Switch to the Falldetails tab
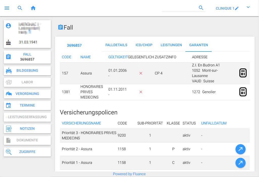Viewport: 259px width, 177px height. tap(116, 45)
